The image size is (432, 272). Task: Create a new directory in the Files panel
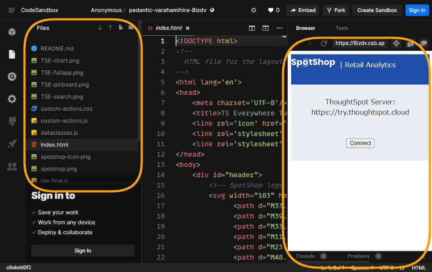(131, 26)
